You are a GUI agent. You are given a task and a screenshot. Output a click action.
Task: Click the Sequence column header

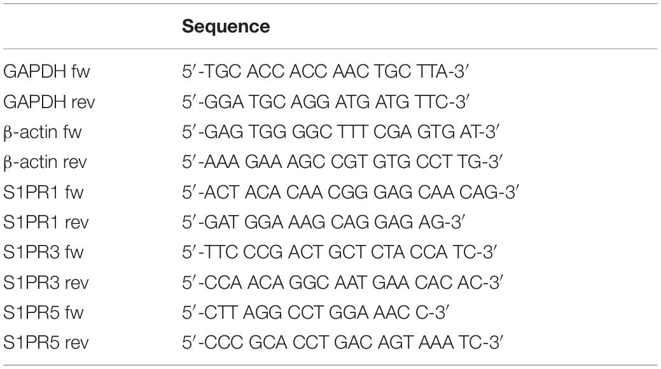coord(226,27)
